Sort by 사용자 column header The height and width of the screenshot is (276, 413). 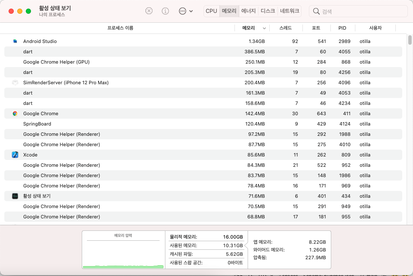click(x=375, y=28)
